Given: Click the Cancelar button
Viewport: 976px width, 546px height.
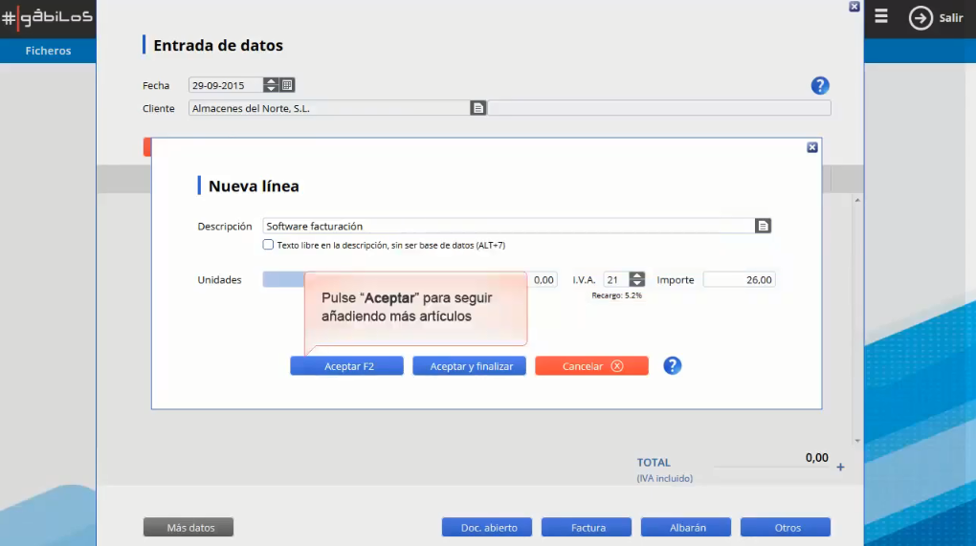Looking at the screenshot, I should coord(591,366).
